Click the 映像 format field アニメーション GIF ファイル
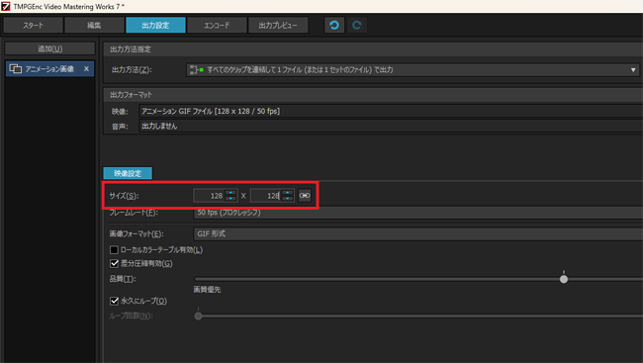Viewport: 643px width, 363px height. 391,111
